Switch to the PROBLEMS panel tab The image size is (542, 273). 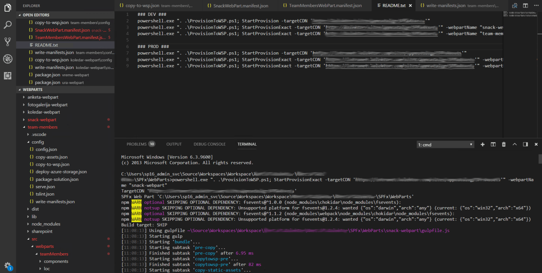137,144
